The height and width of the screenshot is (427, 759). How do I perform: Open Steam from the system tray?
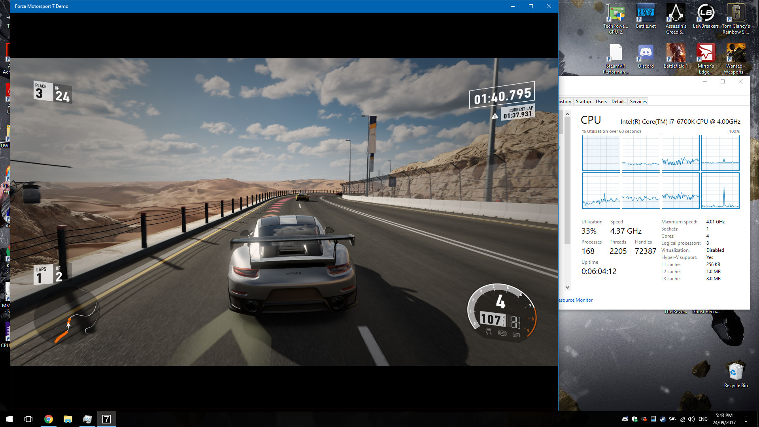click(x=663, y=419)
